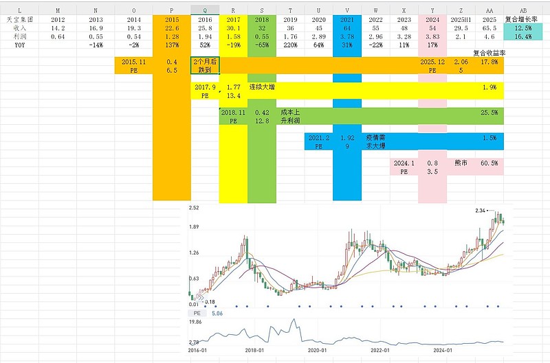This screenshot has height=363, width=550.
Task: Select the 1.9% return cell
Action: [x=489, y=87]
